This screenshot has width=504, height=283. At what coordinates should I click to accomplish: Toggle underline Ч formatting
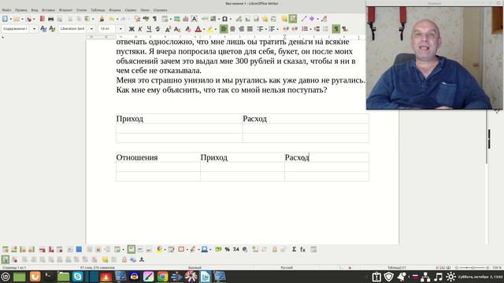tap(149, 29)
